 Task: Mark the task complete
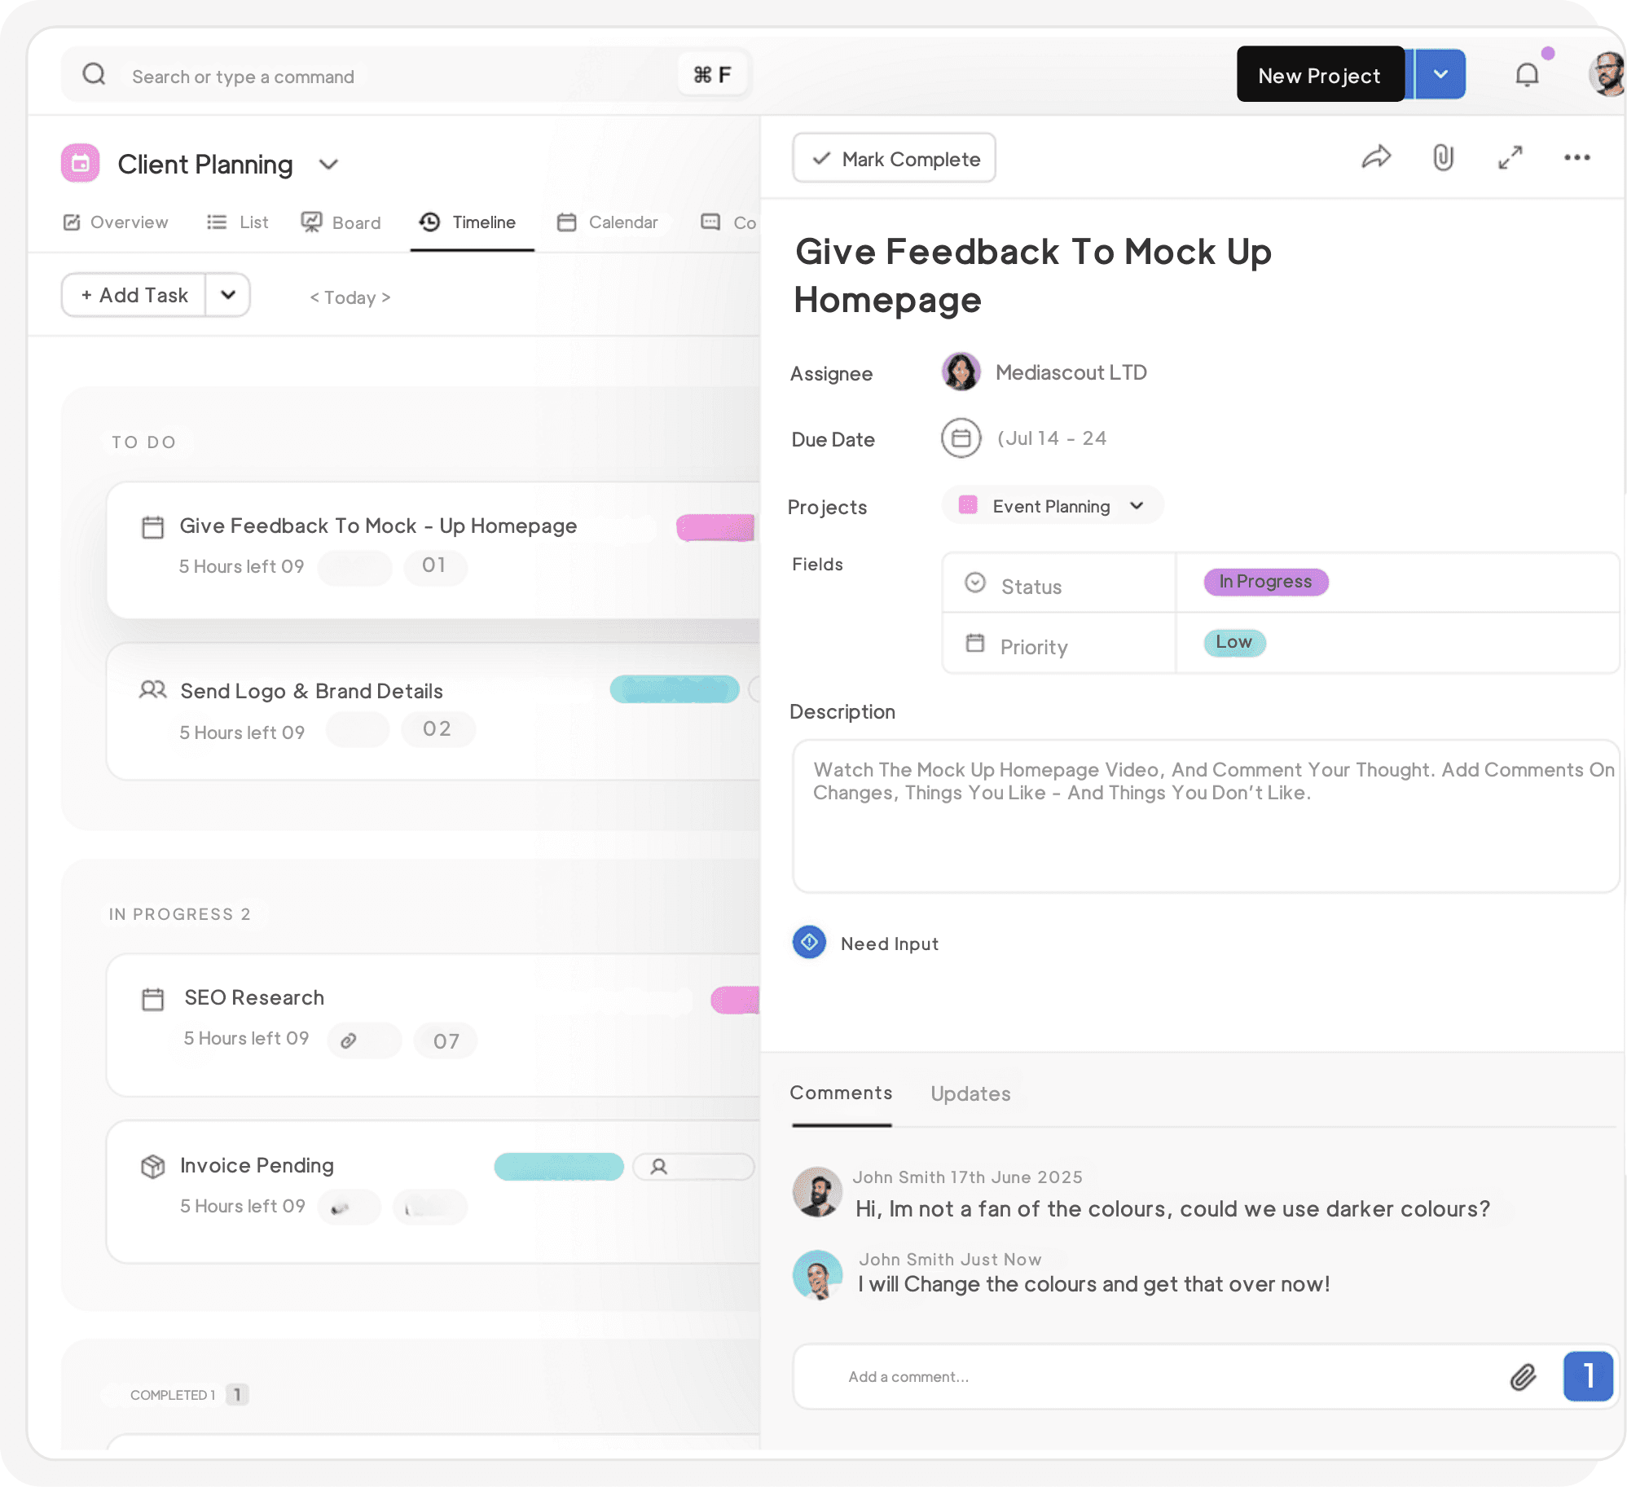pos(894,158)
